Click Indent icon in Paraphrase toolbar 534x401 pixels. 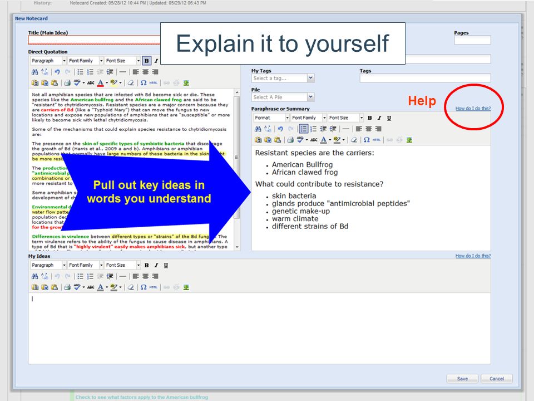(x=333, y=129)
